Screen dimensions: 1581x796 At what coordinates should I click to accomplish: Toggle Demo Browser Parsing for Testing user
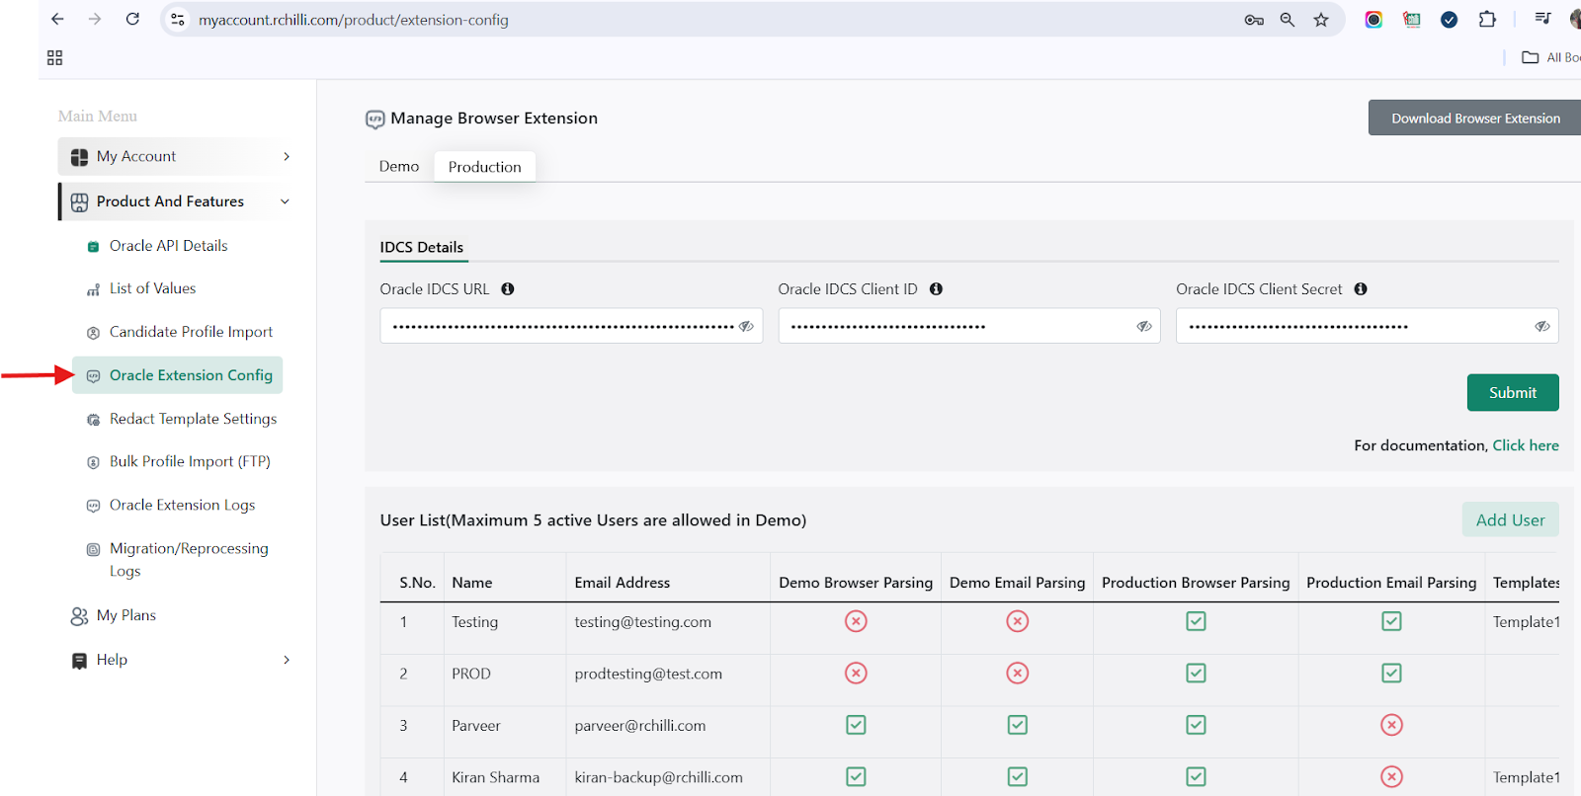(856, 621)
